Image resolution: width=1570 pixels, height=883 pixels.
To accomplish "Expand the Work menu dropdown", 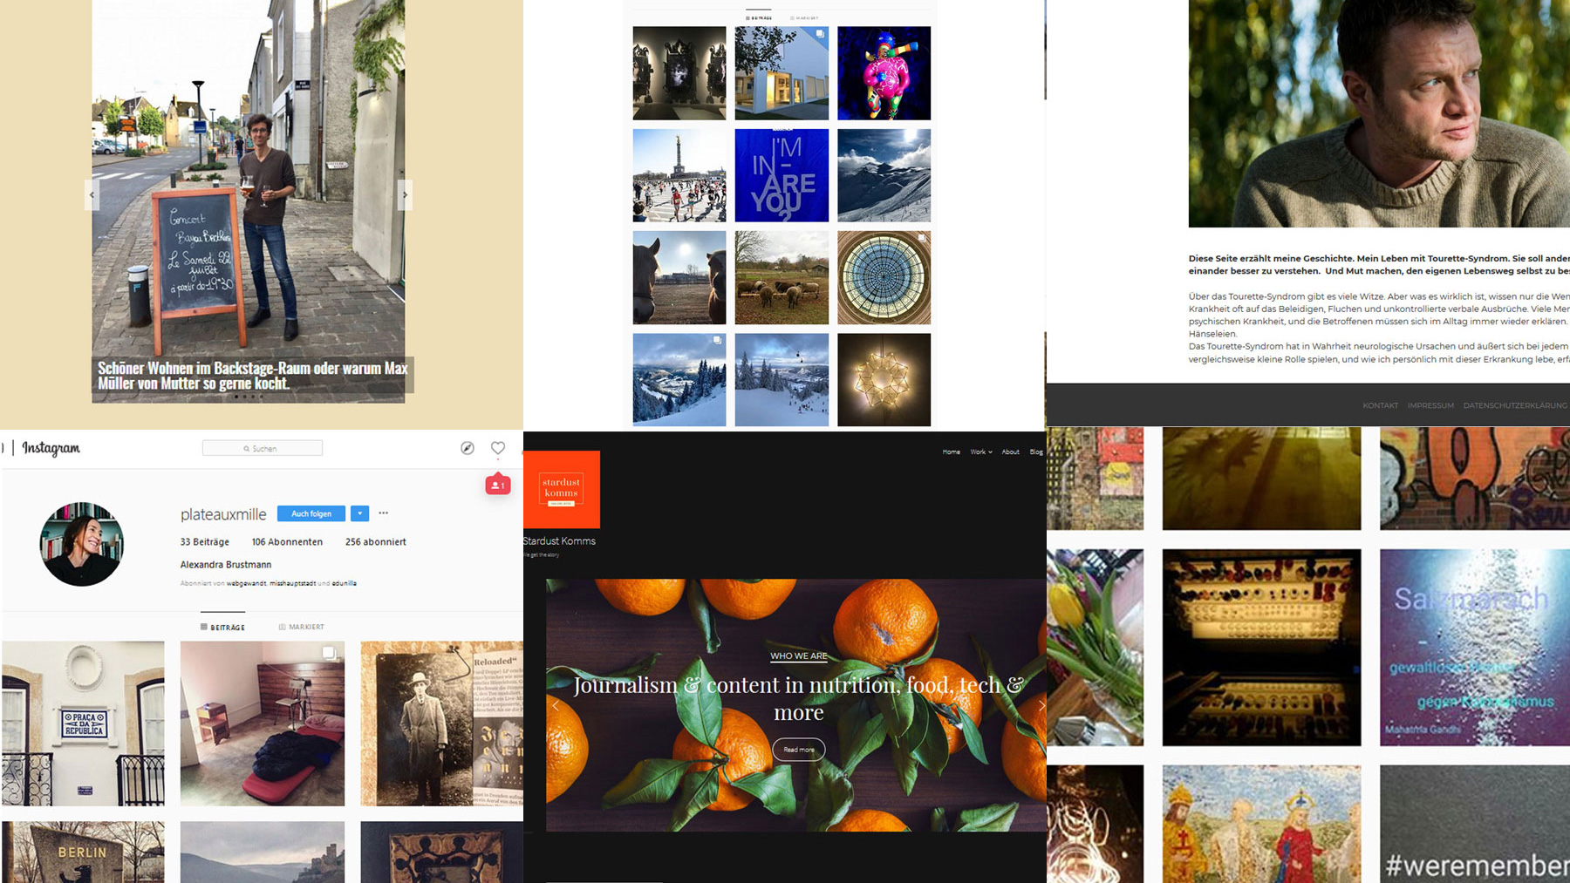I will 981,452.
